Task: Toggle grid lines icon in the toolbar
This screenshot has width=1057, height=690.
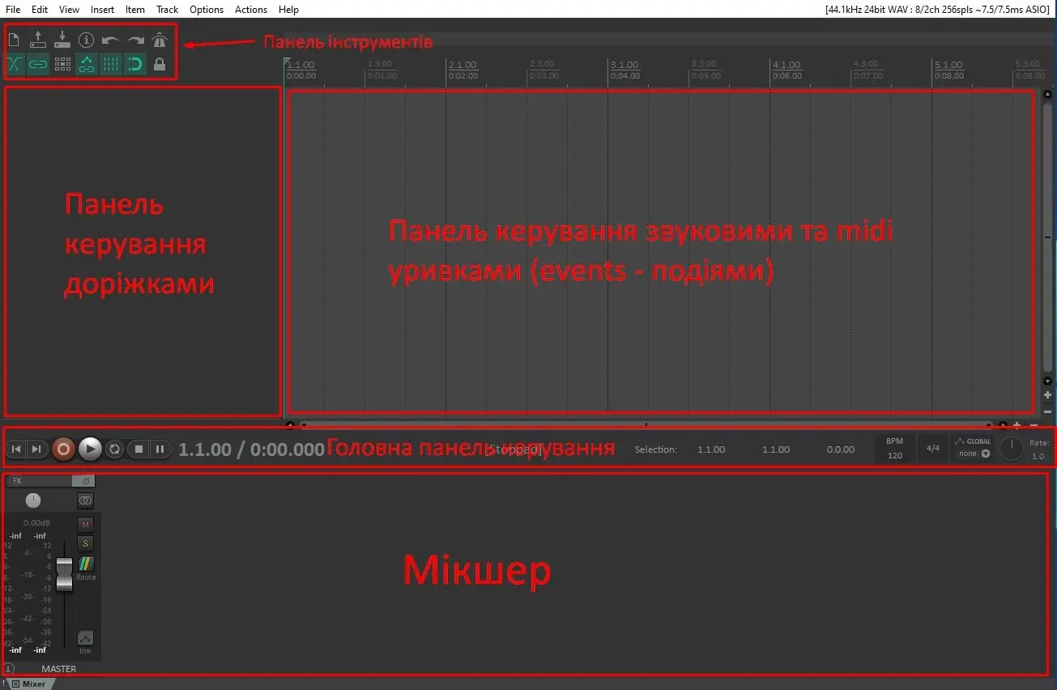Action: 111,64
